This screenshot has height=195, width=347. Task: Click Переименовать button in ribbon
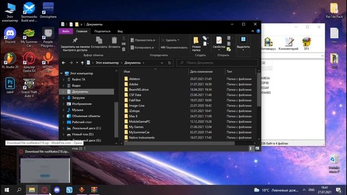click(x=174, y=48)
